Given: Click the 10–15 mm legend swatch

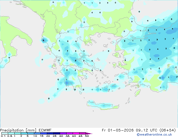Looking at the screenshot, I should point(37,133).
